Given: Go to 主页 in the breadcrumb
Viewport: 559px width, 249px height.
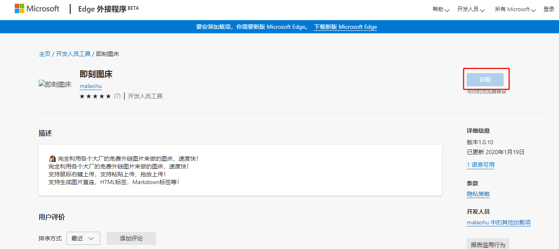Looking at the screenshot, I should pos(45,54).
